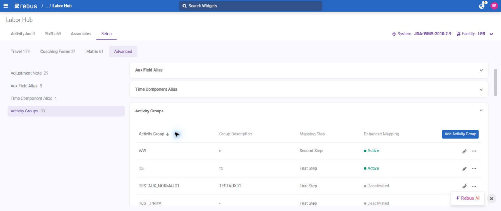Switch to Associates tab
The height and width of the screenshot is (211, 501).
pos(81,33)
